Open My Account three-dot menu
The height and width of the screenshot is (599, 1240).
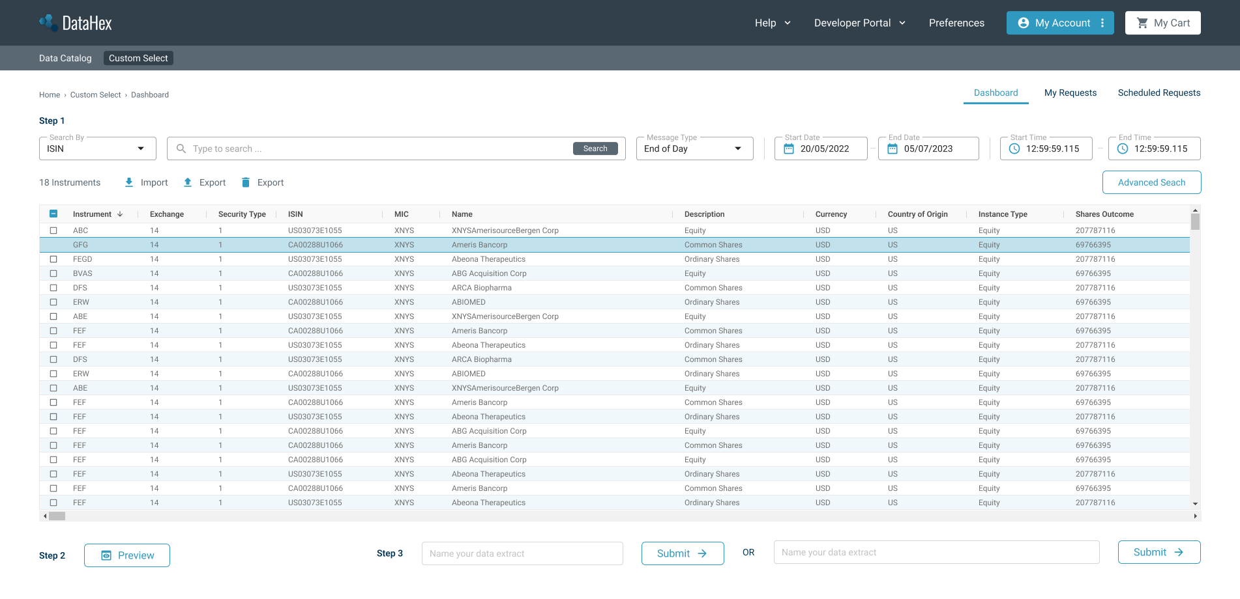click(1102, 23)
